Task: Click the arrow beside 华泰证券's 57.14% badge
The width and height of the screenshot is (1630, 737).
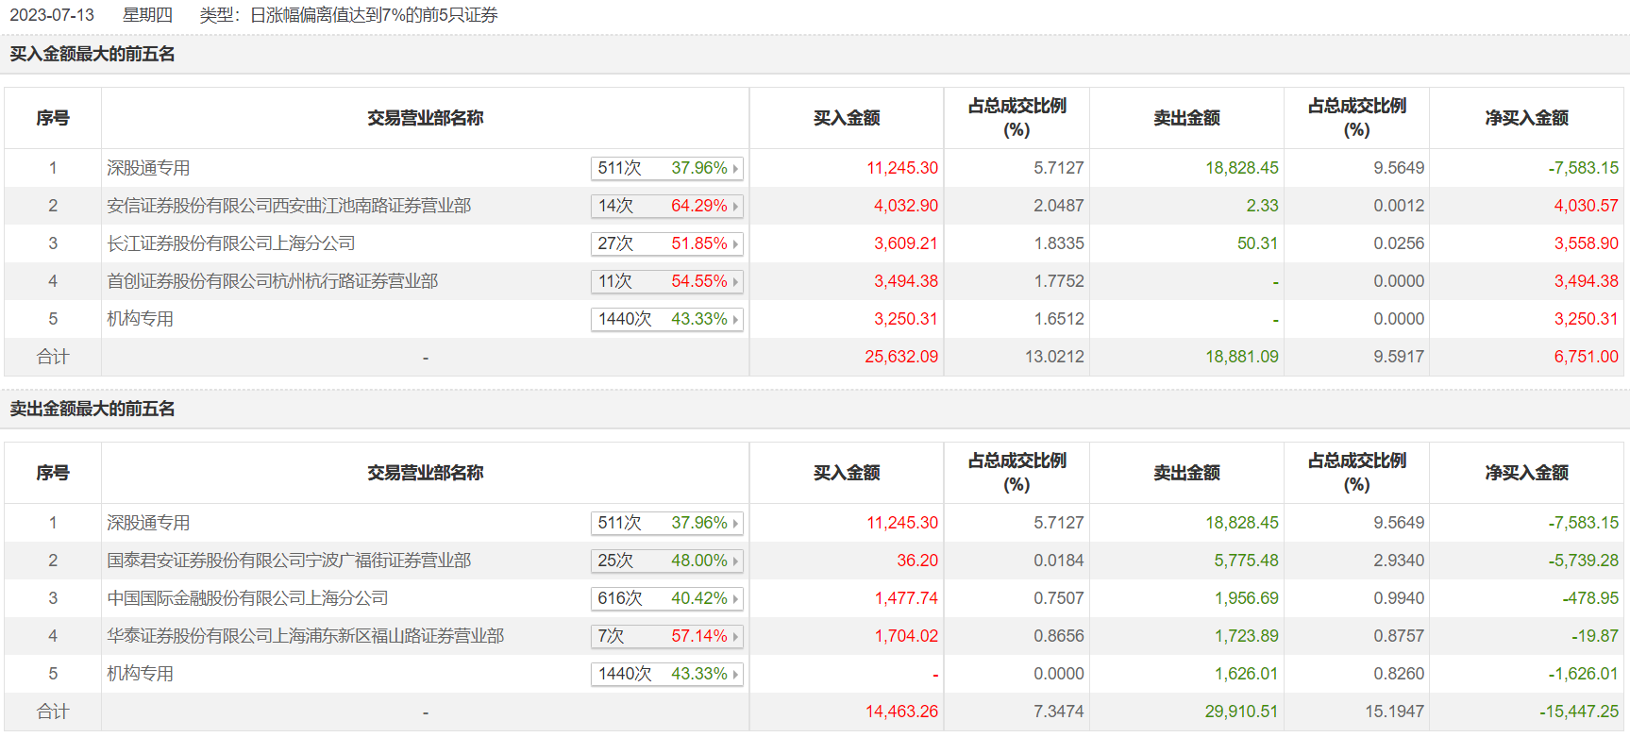Action: point(735,637)
